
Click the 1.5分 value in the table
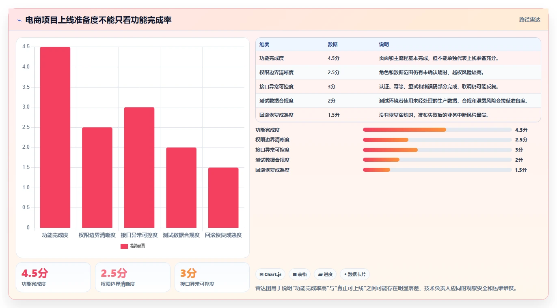(334, 115)
